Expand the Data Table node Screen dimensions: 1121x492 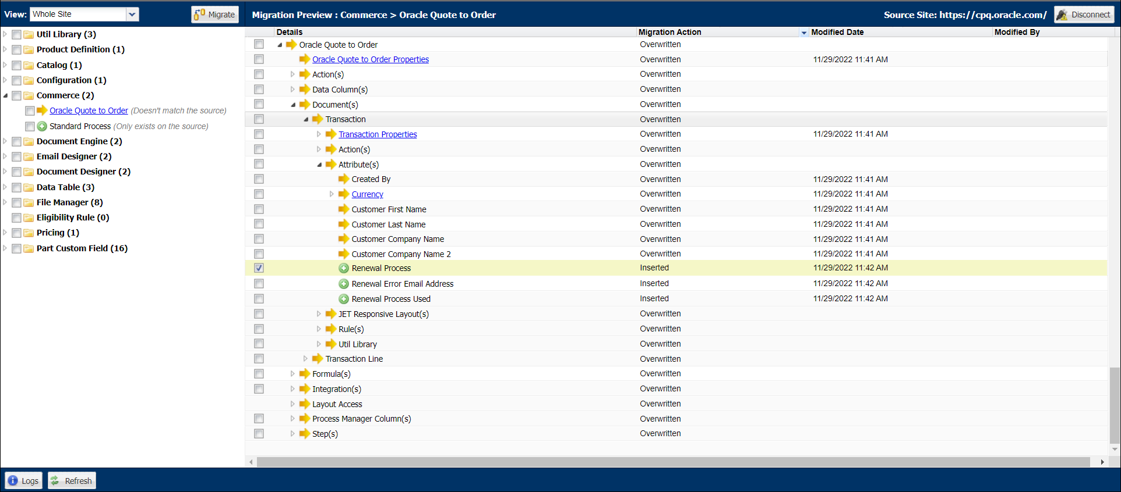click(x=5, y=187)
